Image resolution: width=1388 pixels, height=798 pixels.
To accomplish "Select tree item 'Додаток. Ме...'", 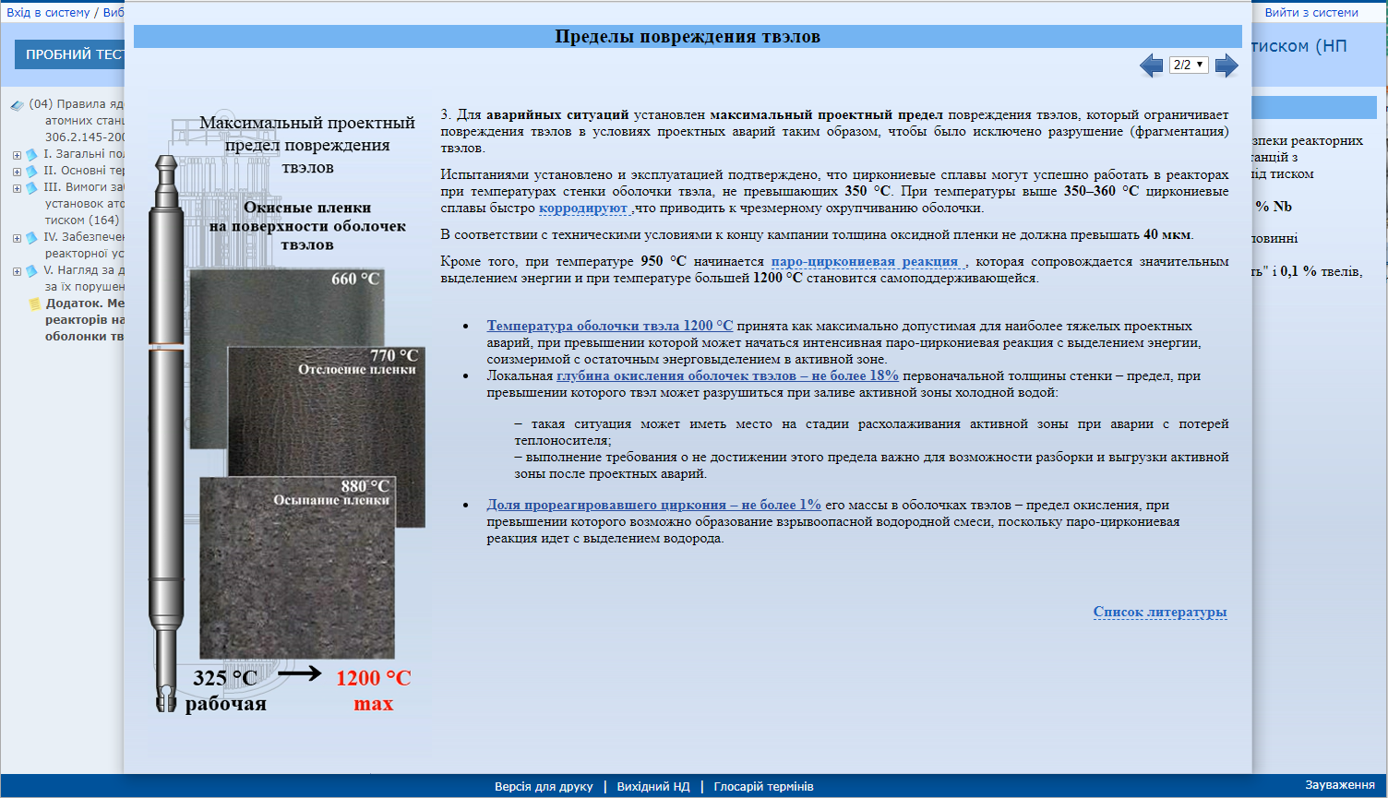I will coord(84,320).
